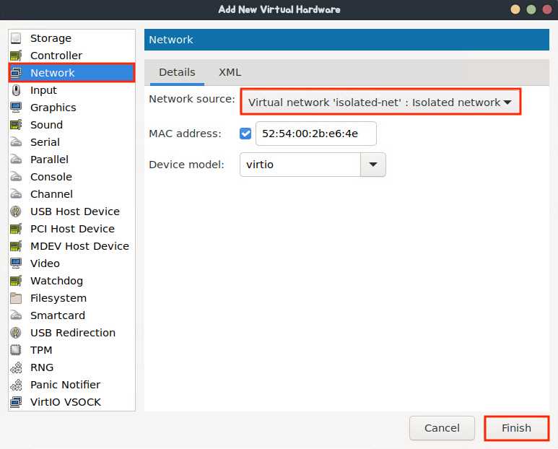
Task: Click into the MAC address field
Action: click(x=316, y=134)
